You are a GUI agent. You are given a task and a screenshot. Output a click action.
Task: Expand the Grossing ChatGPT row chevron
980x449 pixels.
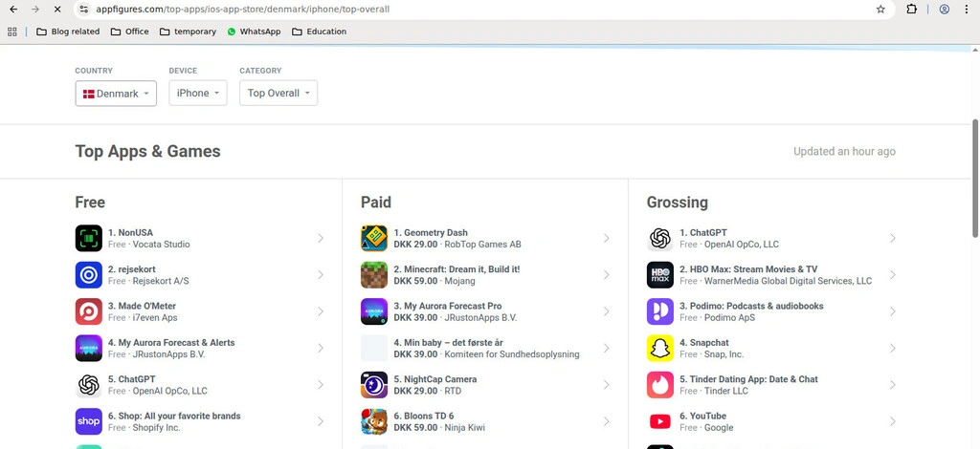click(x=893, y=238)
